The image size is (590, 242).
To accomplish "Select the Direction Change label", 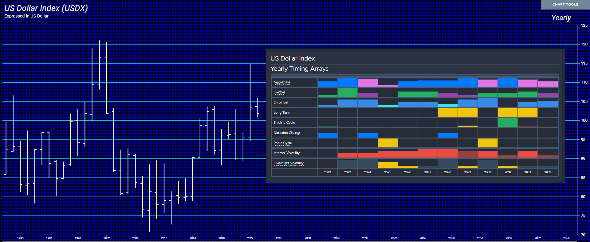I will click(287, 133).
